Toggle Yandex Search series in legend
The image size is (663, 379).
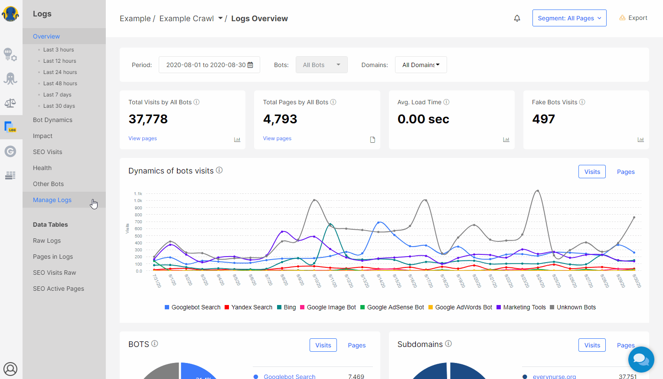248,307
